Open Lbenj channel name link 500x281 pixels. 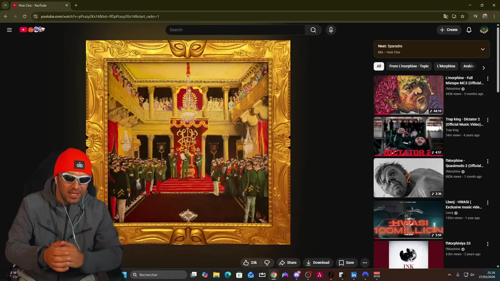449,213
